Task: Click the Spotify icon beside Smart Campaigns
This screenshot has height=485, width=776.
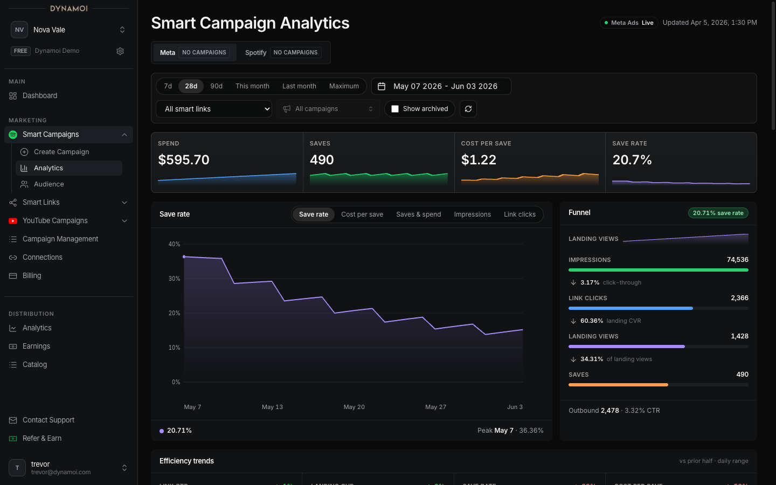Action: (x=13, y=135)
